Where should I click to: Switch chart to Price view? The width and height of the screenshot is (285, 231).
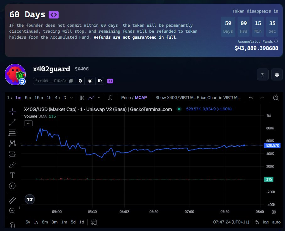126,98
